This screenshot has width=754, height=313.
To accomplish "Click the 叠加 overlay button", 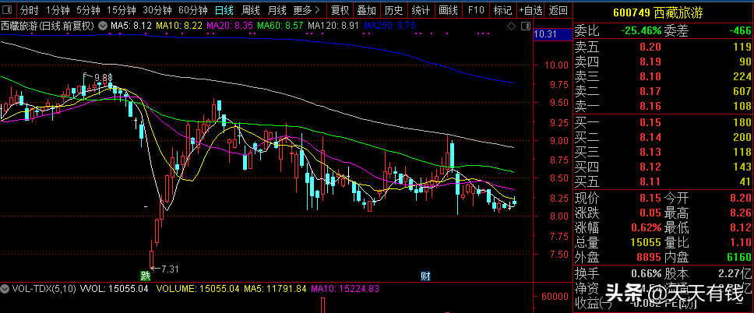I will point(367,9).
